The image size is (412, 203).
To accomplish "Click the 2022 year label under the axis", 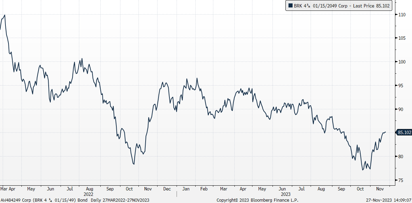I will (x=88, y=194).
